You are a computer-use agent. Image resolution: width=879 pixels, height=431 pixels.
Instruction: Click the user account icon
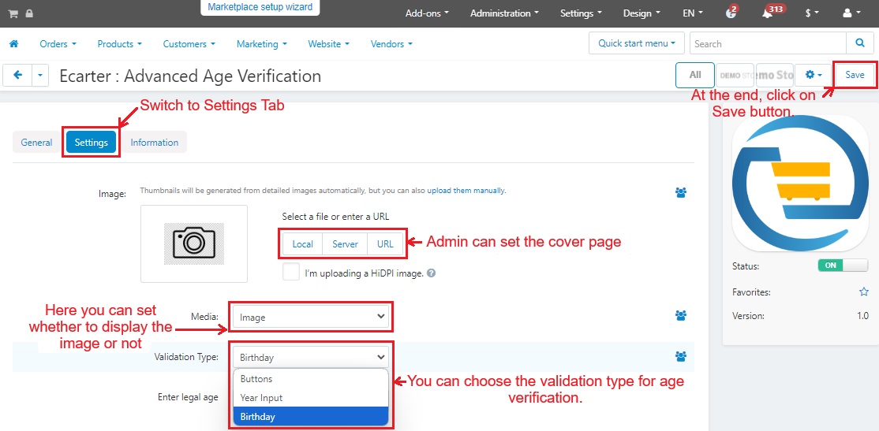pos(851,13)
